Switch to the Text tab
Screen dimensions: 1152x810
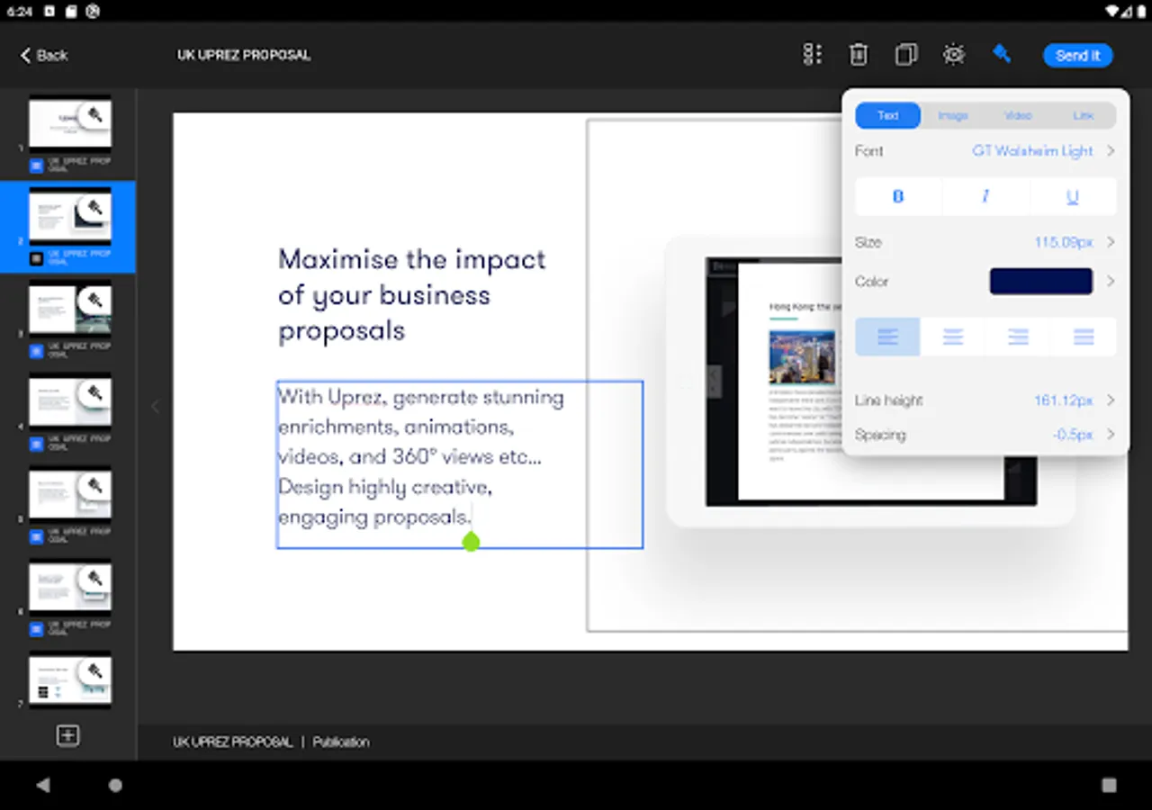887,115
